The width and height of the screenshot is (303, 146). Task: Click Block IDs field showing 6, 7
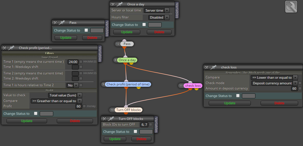coord(144,124)
